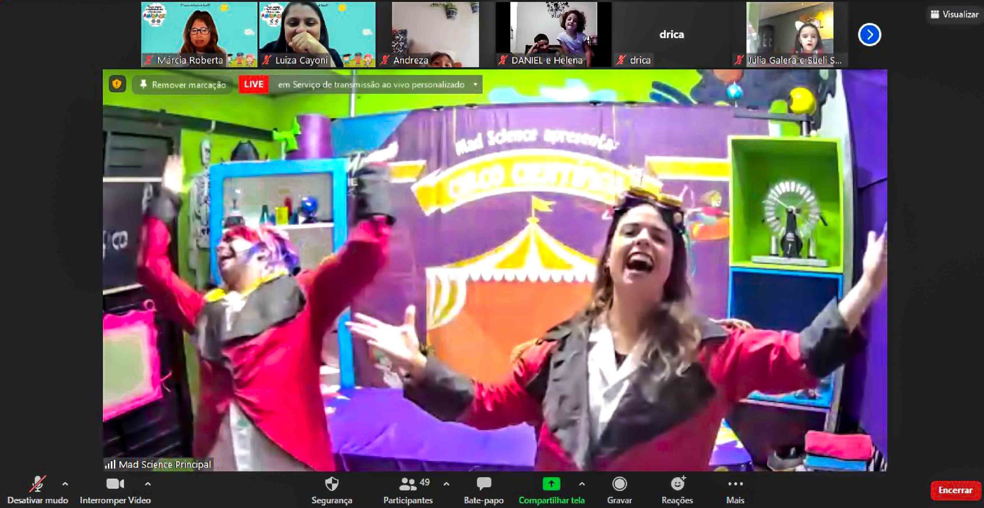The width and height of the screenshot is (984, 508).
Task: Expand the share screen options arrow
Action: pyautogui.click(x=582, y=484)
